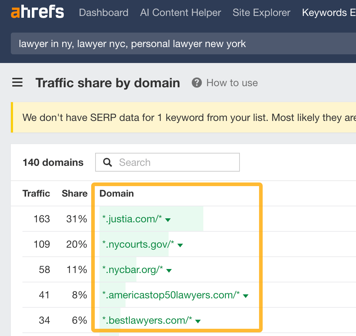356x336 pixels.
Task: Open the hamburger menu beside the report title
Action: pos(17,83)
